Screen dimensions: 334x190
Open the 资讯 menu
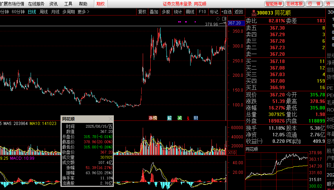(x=53, y=4)
